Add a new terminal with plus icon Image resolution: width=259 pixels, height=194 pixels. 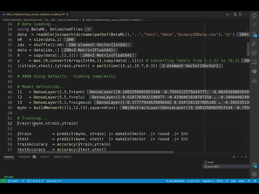[x=234, y=157]
